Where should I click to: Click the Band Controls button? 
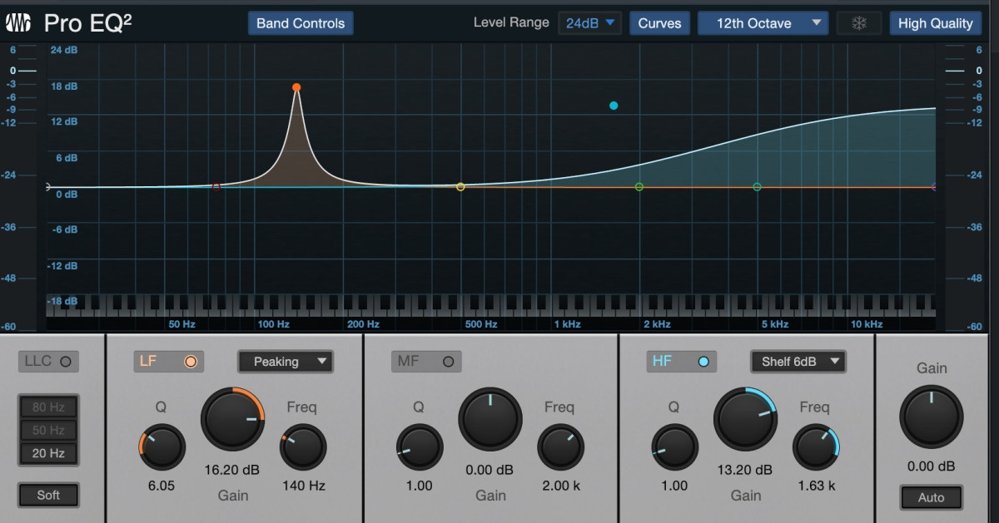[301, 23]
